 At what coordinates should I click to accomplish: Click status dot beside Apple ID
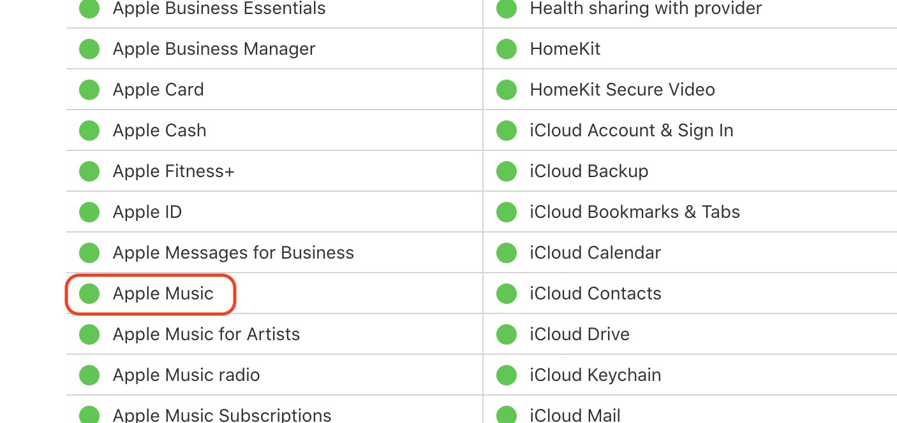(x=89, y=212)
